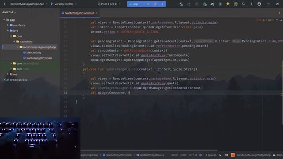283x159 pixels.
Task: Expand the com (androidTest) package
Action: click(11, 64)
